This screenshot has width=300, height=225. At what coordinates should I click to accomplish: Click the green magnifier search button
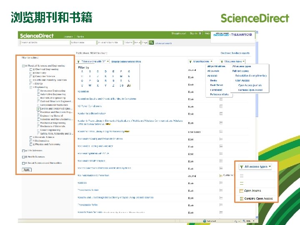[x=151, y=42]
